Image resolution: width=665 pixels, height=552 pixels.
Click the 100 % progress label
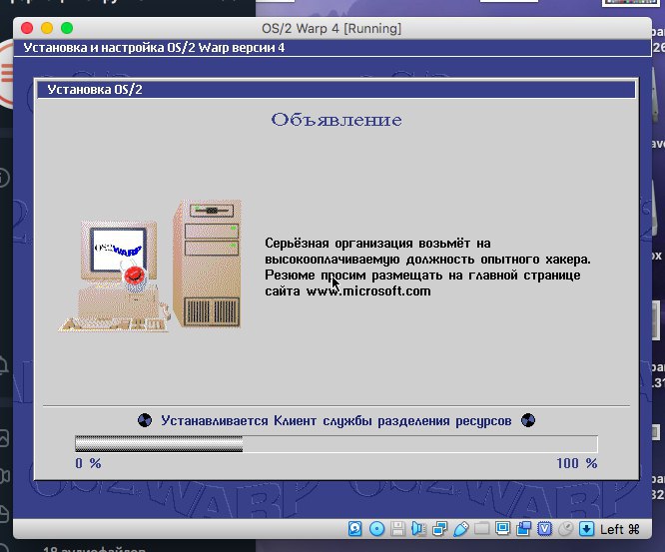pyautogui.click(x=577, y=463)
